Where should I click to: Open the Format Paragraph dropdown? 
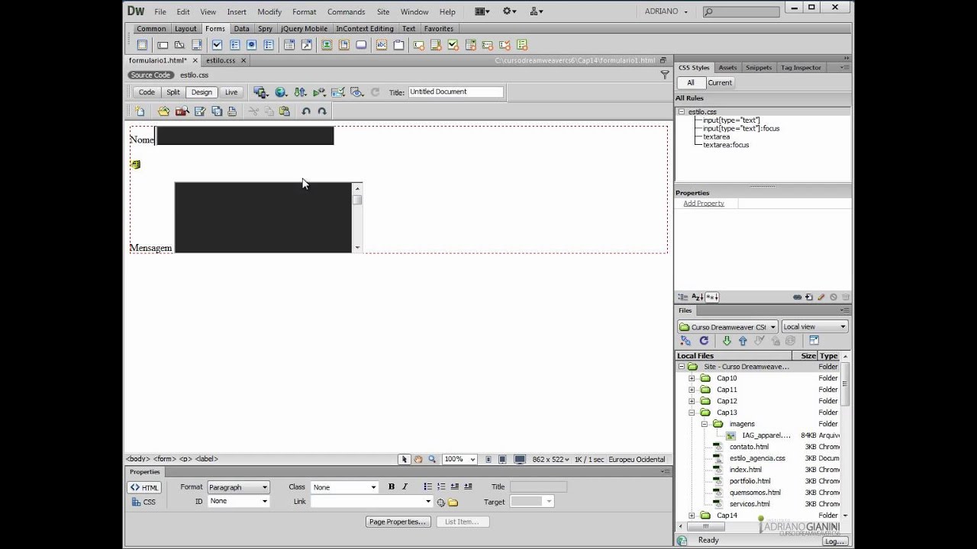tap(238, 487)
